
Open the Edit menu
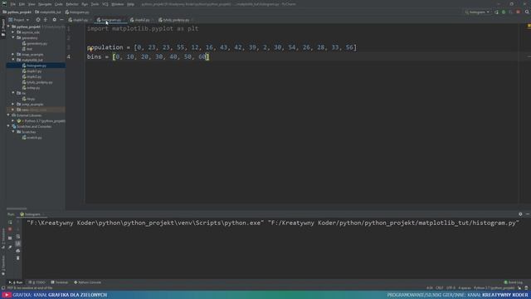click(x=22, y=4)
